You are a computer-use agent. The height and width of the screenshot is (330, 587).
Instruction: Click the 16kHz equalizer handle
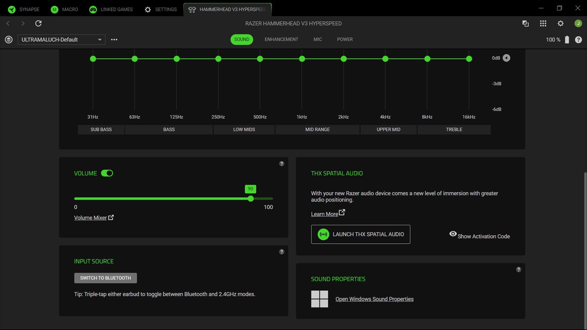pyautogui.click(x=469, y=59)
